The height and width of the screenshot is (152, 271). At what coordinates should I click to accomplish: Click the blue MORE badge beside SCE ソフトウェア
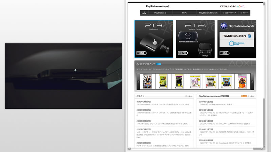pos(159,64)
